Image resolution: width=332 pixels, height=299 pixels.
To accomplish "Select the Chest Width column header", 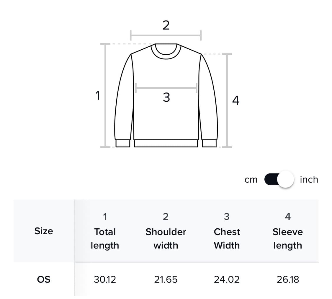I will tap(227, 238).
